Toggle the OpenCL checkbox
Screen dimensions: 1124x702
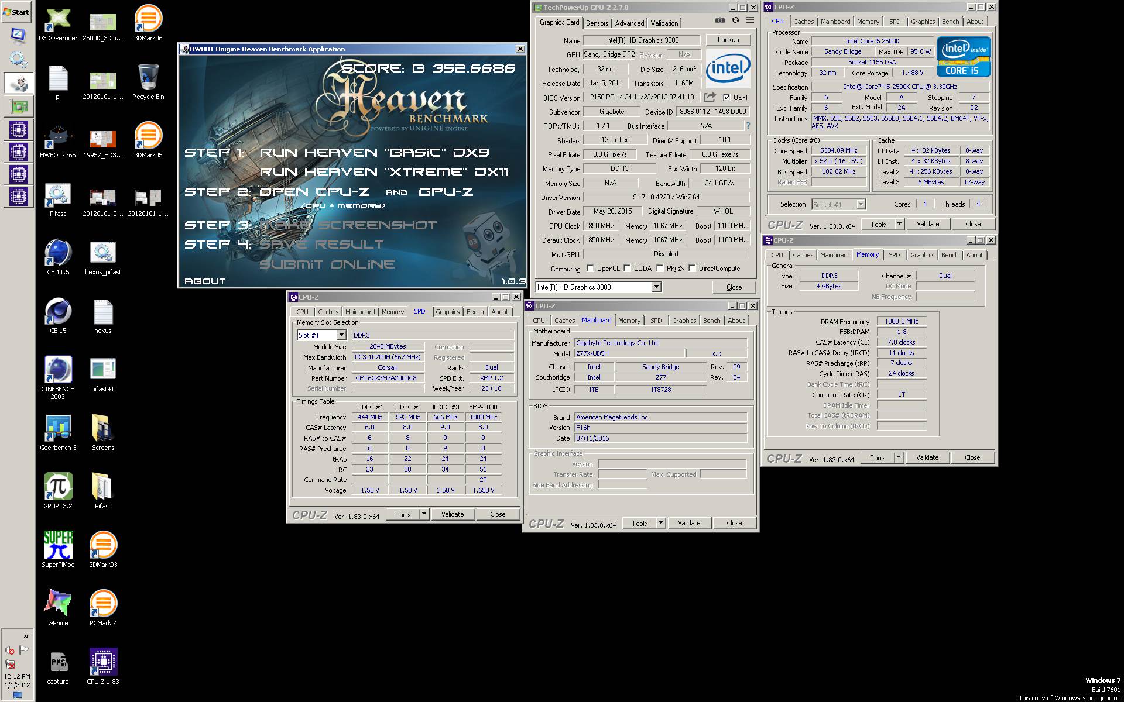pos(590,269)
